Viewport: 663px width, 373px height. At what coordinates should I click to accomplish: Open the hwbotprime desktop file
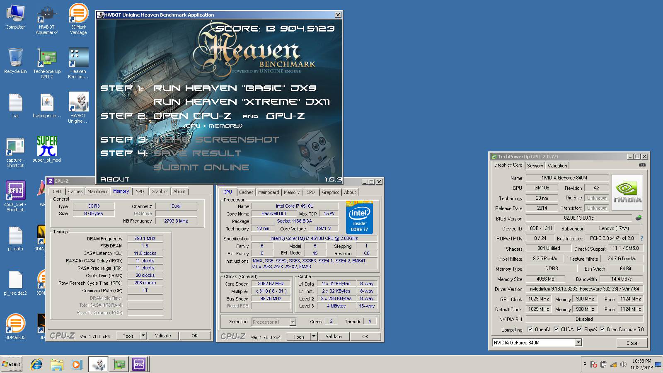click(x=47, y=106)
